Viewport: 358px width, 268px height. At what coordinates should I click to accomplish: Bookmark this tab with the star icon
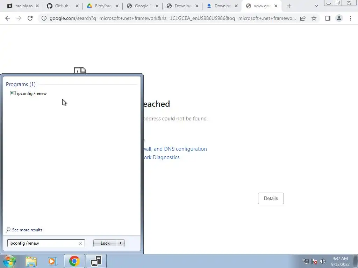[x=314, y=18]
